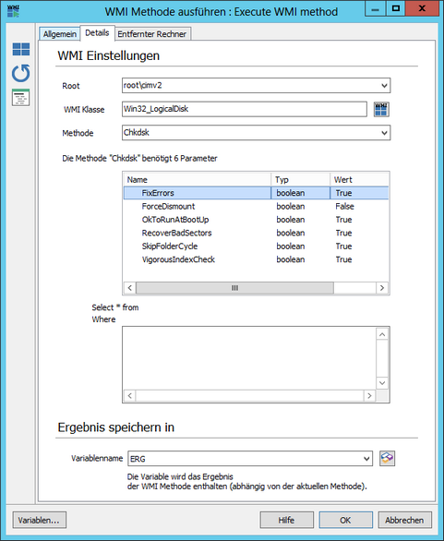Expand the Variablenname dropdown arrow
The width and height of the screenshot is (444, 541).
click(x=366, y=459)
